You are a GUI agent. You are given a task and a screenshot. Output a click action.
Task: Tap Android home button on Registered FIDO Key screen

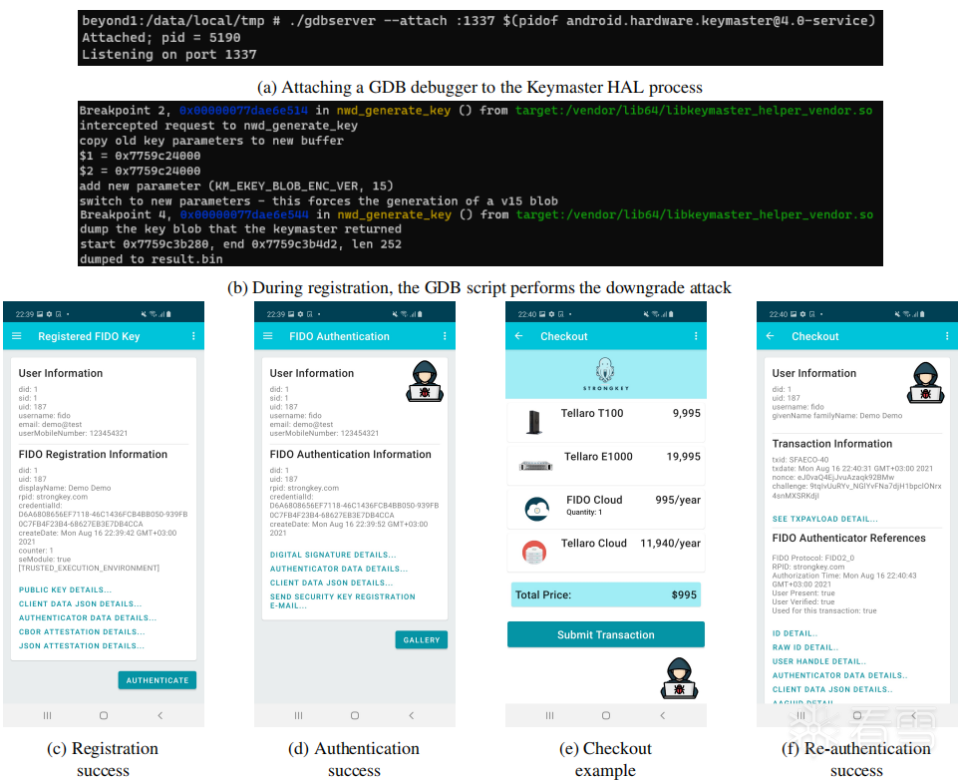coord(104,715)
